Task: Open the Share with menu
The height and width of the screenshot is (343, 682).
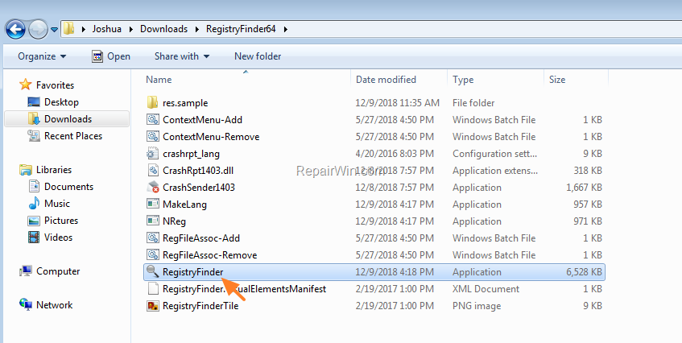Action: tap(182, 56)
